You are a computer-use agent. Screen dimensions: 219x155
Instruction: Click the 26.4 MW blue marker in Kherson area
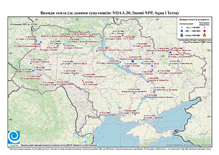pos(135,115)
